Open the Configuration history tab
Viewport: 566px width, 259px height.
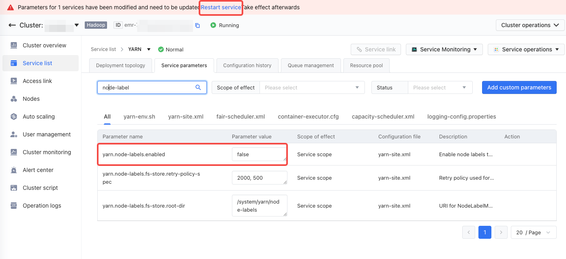point(247,66)
